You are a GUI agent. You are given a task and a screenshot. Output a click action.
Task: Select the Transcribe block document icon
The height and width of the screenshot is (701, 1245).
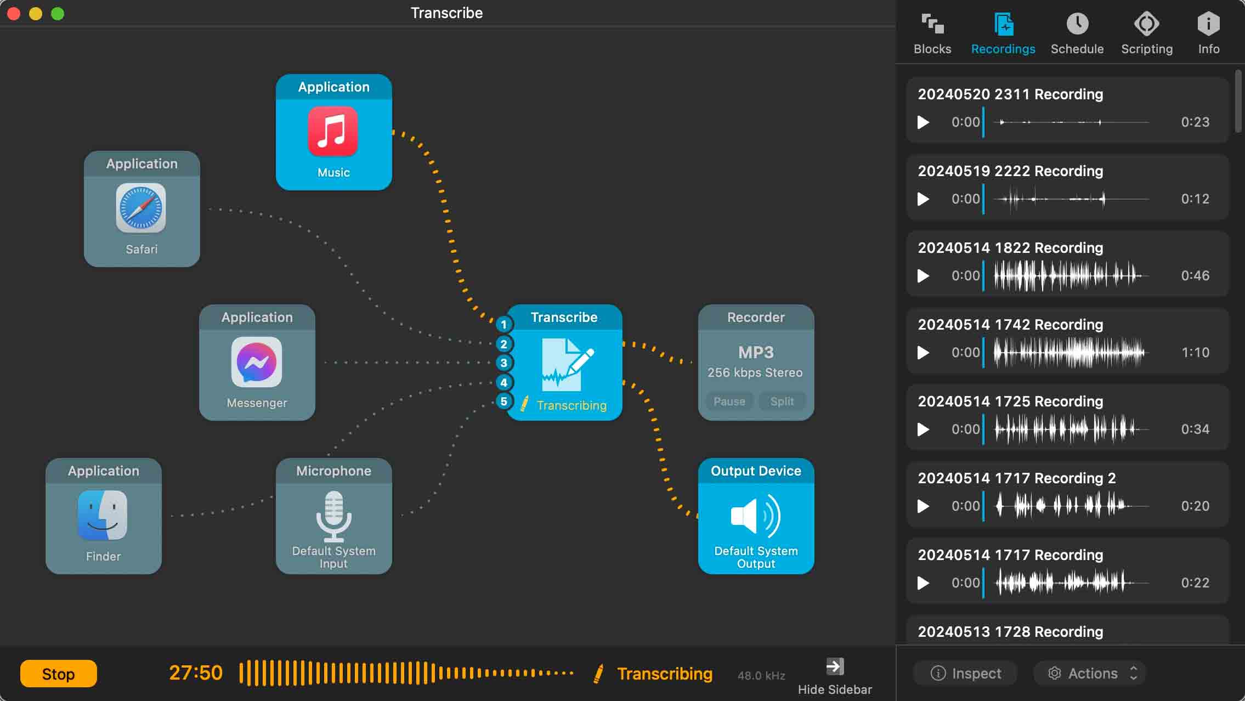[x=567, y=364]
